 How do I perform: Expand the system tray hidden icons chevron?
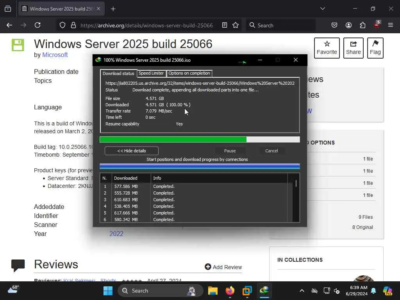click(x=302, y=291)
